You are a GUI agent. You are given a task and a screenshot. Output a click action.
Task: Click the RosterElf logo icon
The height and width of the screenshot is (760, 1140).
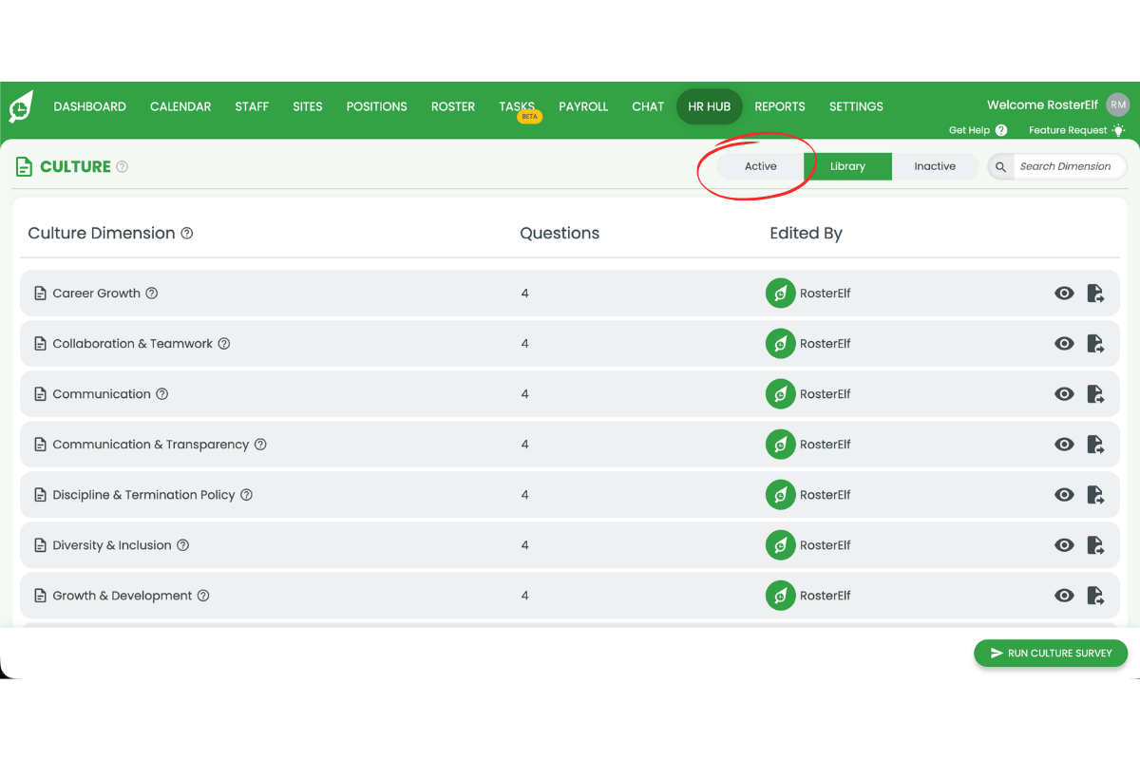point(21,106)
